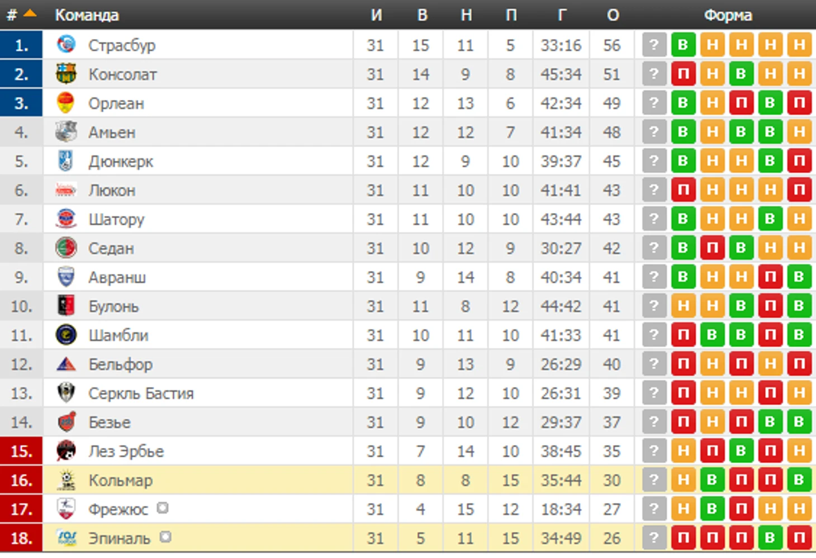Click the Седан round crest icon
This screenshot has width=816, height=558.
click(66, 248)
